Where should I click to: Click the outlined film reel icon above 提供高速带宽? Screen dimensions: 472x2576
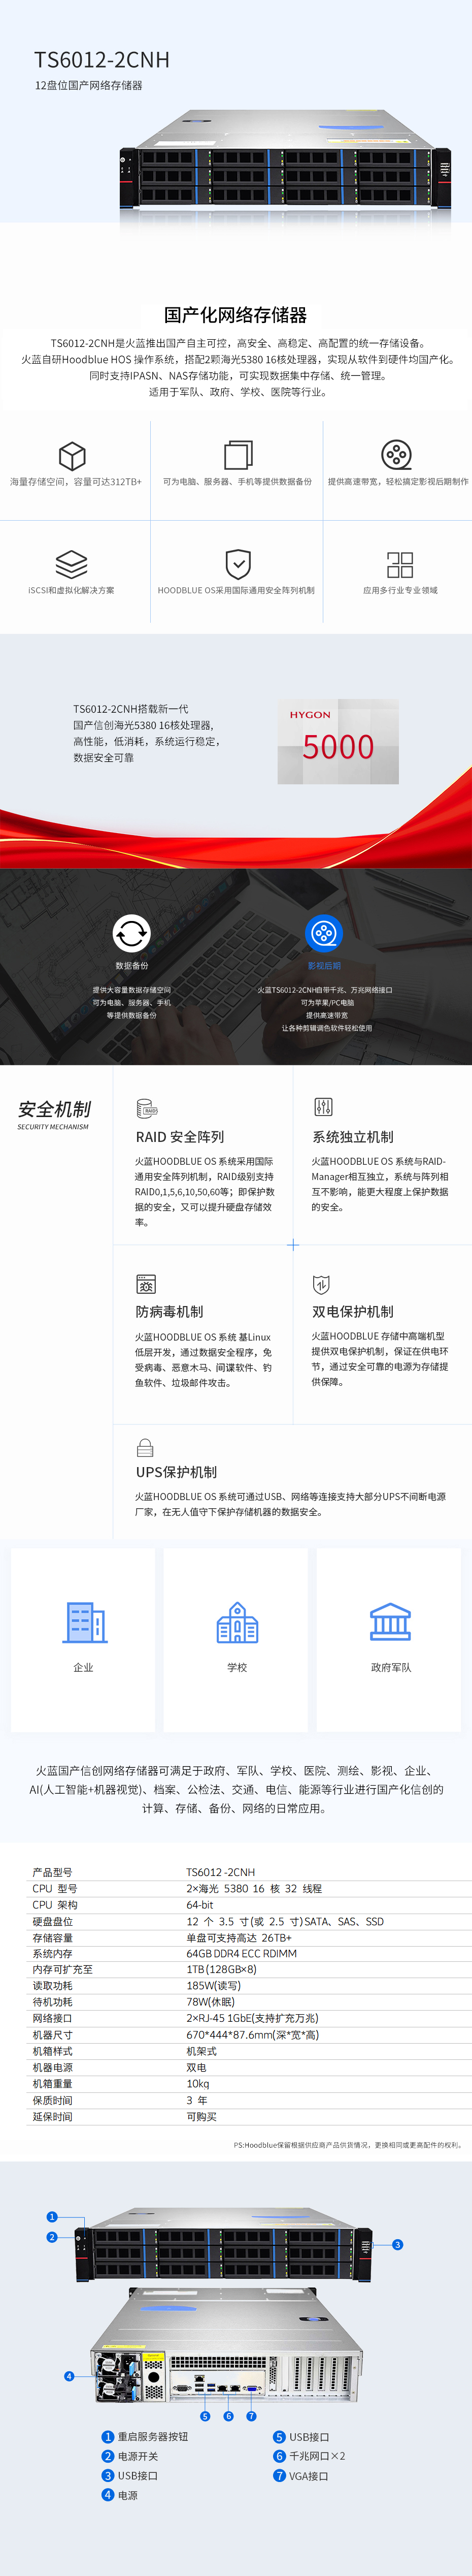[396, 455]
